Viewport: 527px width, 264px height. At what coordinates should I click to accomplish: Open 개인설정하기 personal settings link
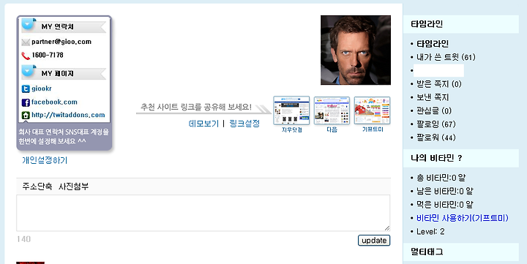click(45, 160)
